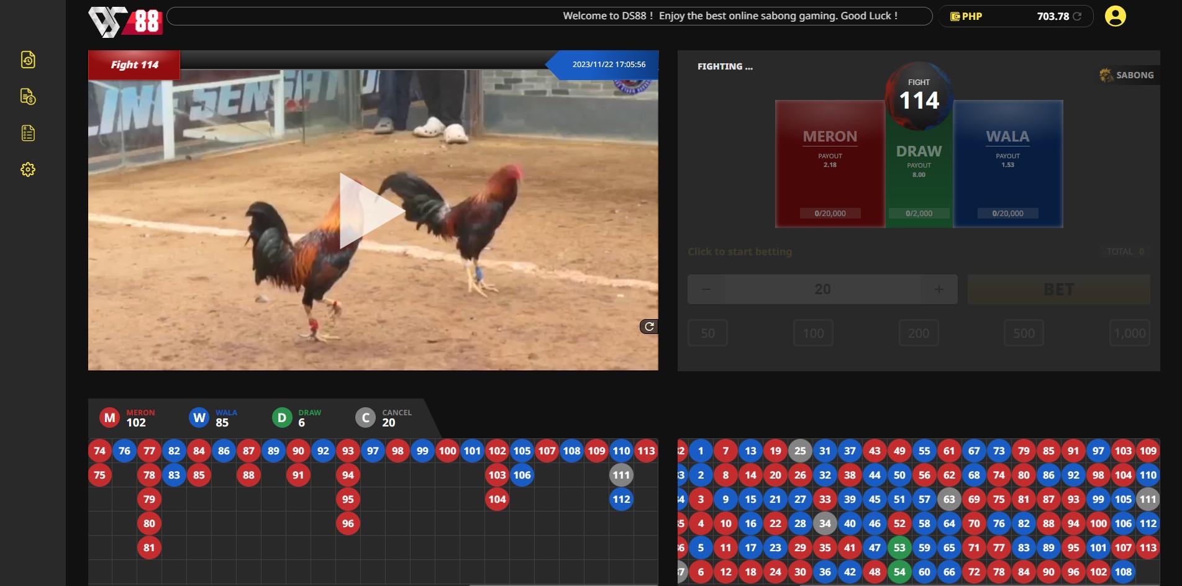Open the bet history sidebar icon
The width and height of the screenshot is (1182, 586).
[x=28, y=60]
